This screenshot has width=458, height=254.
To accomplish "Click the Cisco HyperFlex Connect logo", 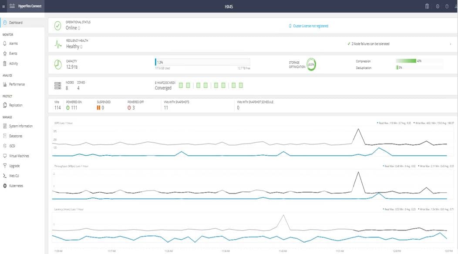I will (x=25, y=6).
